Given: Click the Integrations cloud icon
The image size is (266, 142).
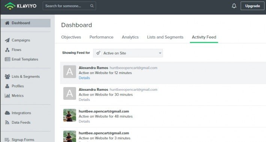Looking at the screenshot, I should pos(7,113).
